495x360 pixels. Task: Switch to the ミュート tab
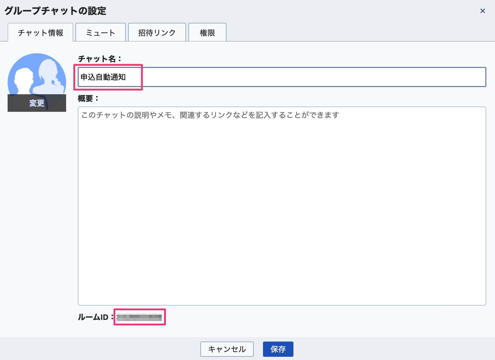(100, 32)
